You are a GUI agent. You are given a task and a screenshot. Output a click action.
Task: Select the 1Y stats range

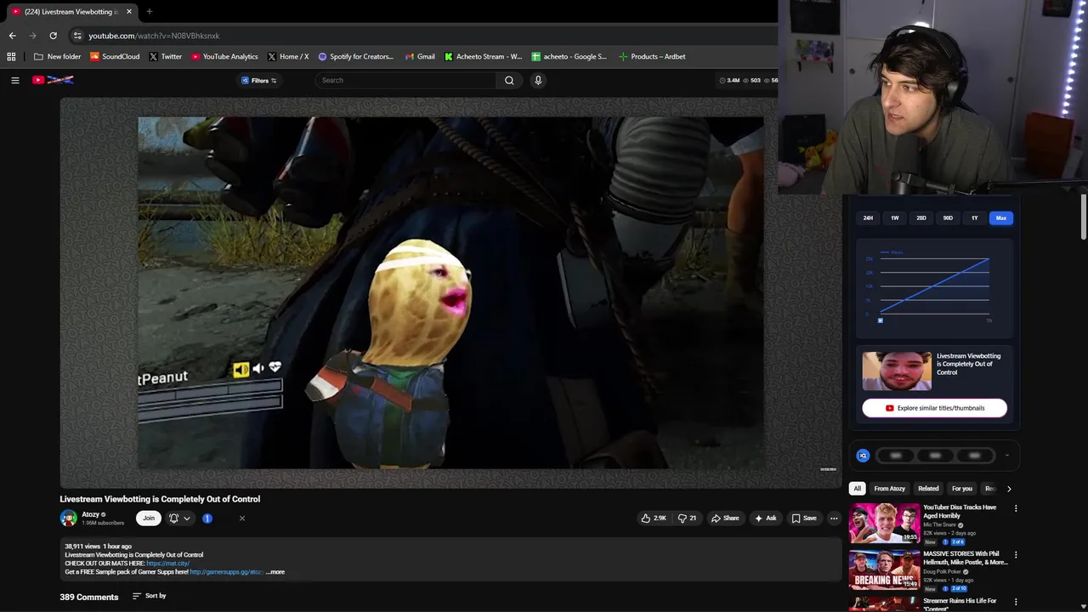coord(974,218)
